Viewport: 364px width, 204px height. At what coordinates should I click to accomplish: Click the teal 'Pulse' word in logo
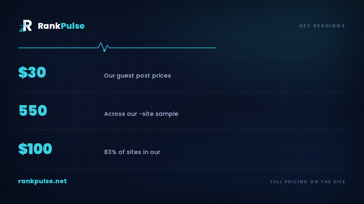coord(73,26)
